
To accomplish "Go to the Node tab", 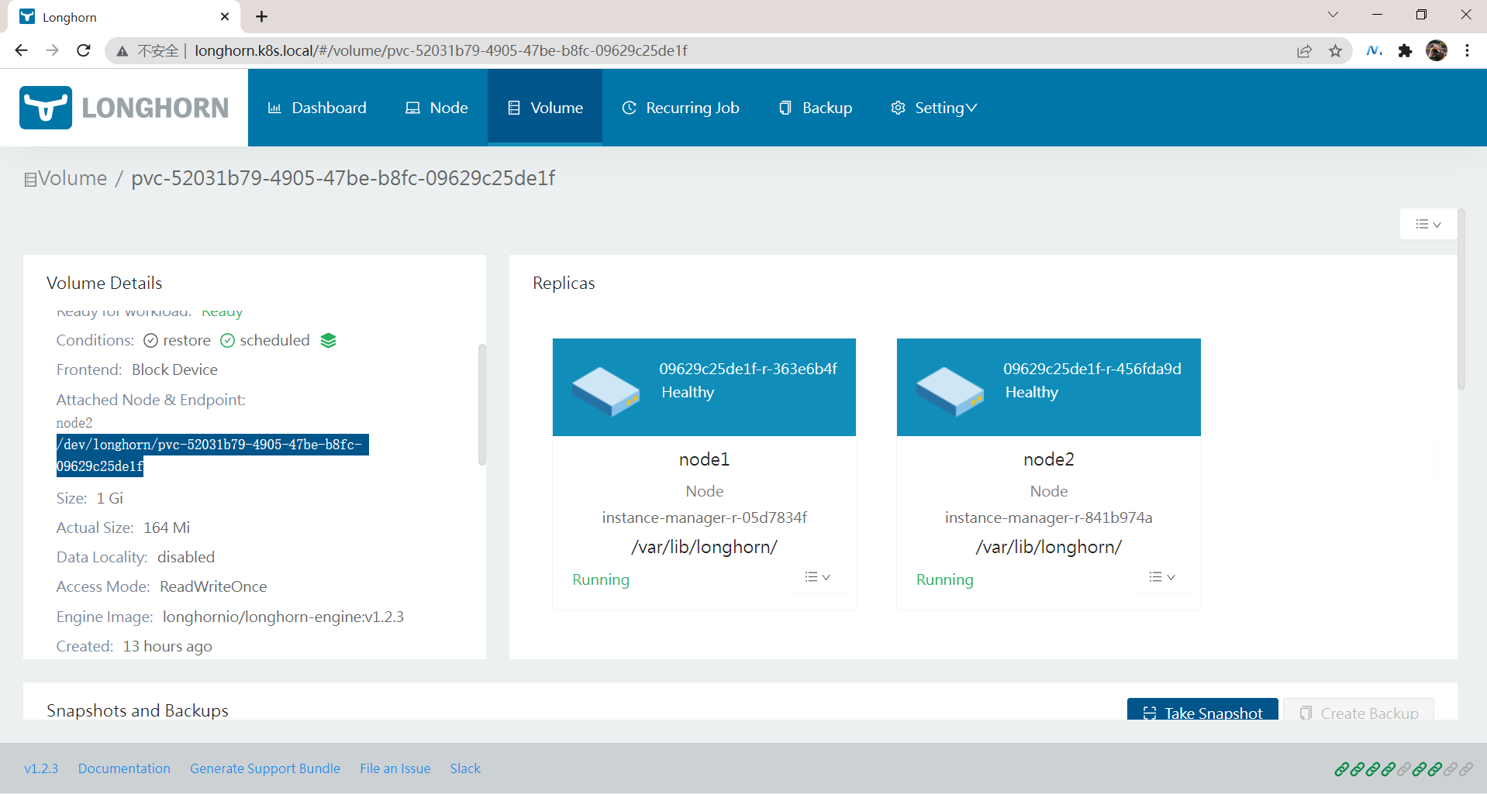I will tap(436, 108).
